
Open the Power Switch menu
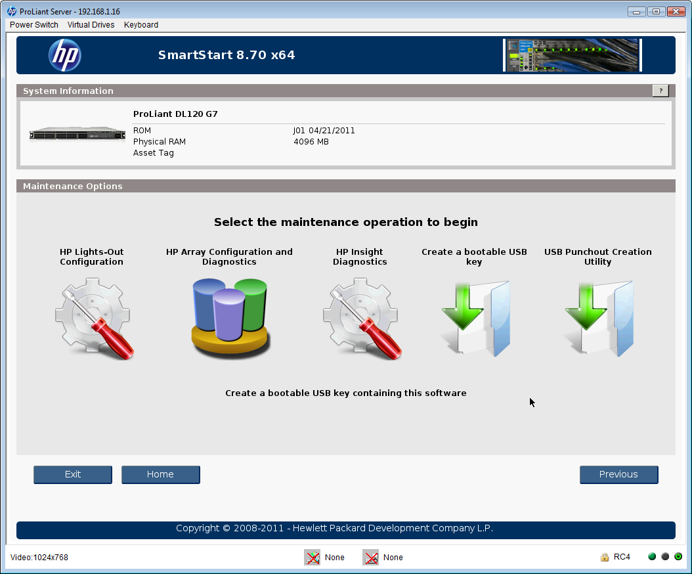pos(34,25)
